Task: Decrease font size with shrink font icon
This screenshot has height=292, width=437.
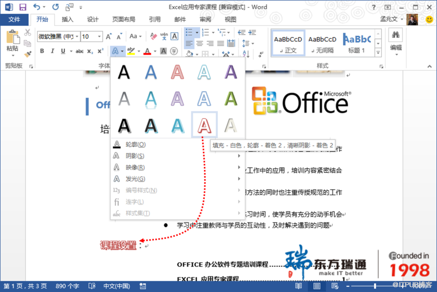Action: coord(120,36)
